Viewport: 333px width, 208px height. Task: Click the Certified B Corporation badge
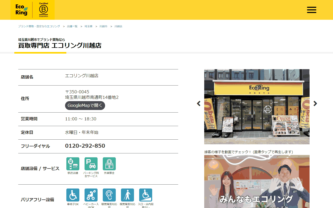pos(43,10)
